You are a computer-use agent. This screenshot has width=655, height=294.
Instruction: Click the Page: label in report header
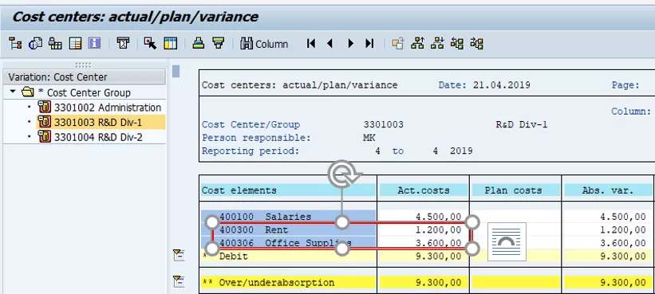[625, 85]
